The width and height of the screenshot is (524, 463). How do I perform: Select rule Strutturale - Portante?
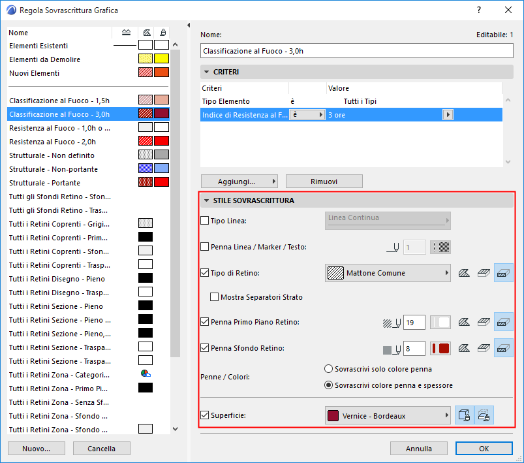(88, 183)
